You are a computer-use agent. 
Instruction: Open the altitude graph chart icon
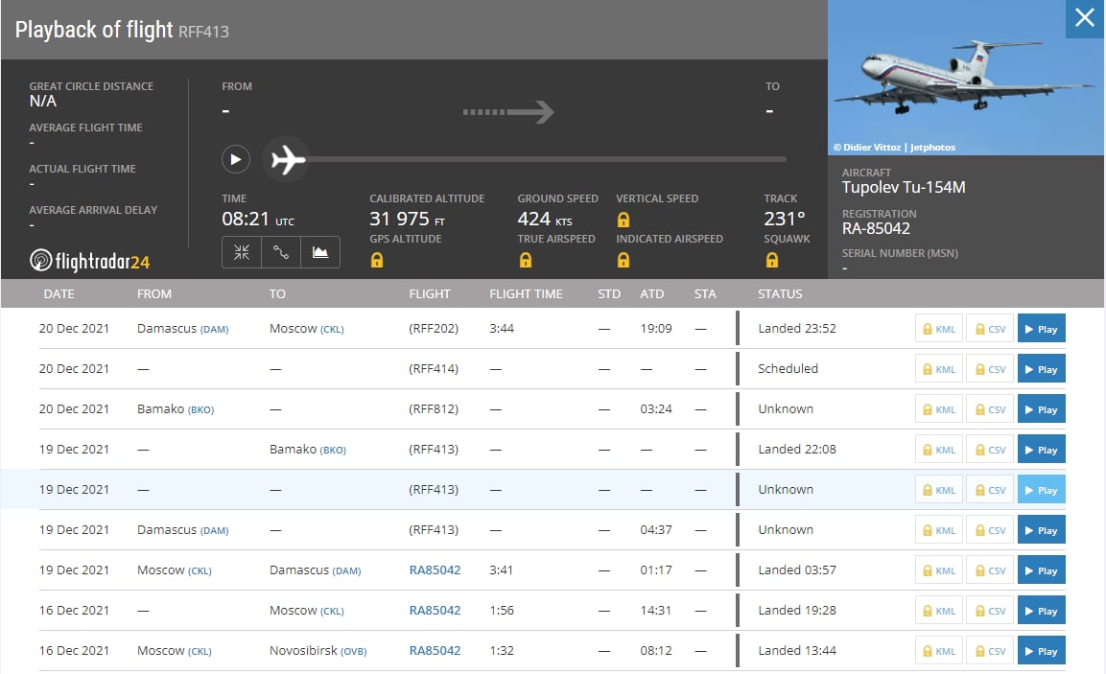(320, 252)
